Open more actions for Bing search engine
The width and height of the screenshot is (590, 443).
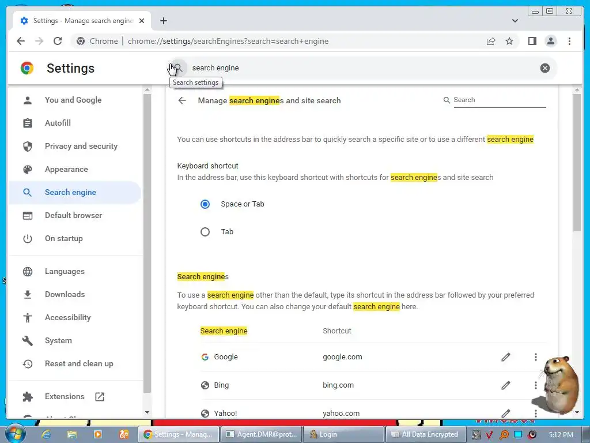coord(535,385)
